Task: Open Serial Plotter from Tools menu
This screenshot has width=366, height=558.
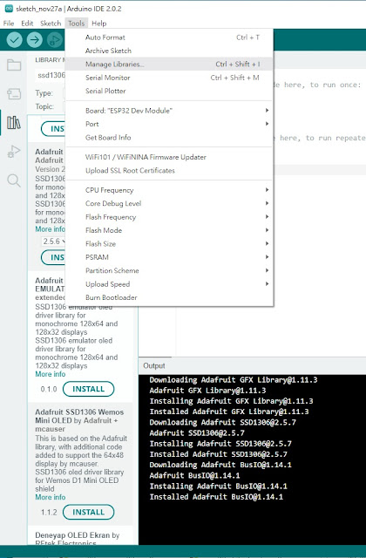Action: 169,91
